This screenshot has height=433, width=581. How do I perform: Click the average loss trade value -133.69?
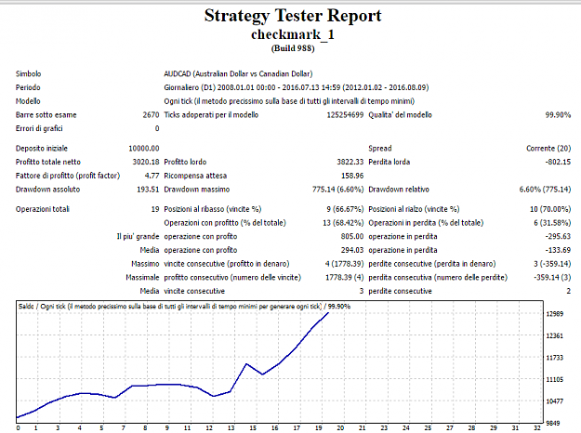pyautogui.click(x=558, y=250)
